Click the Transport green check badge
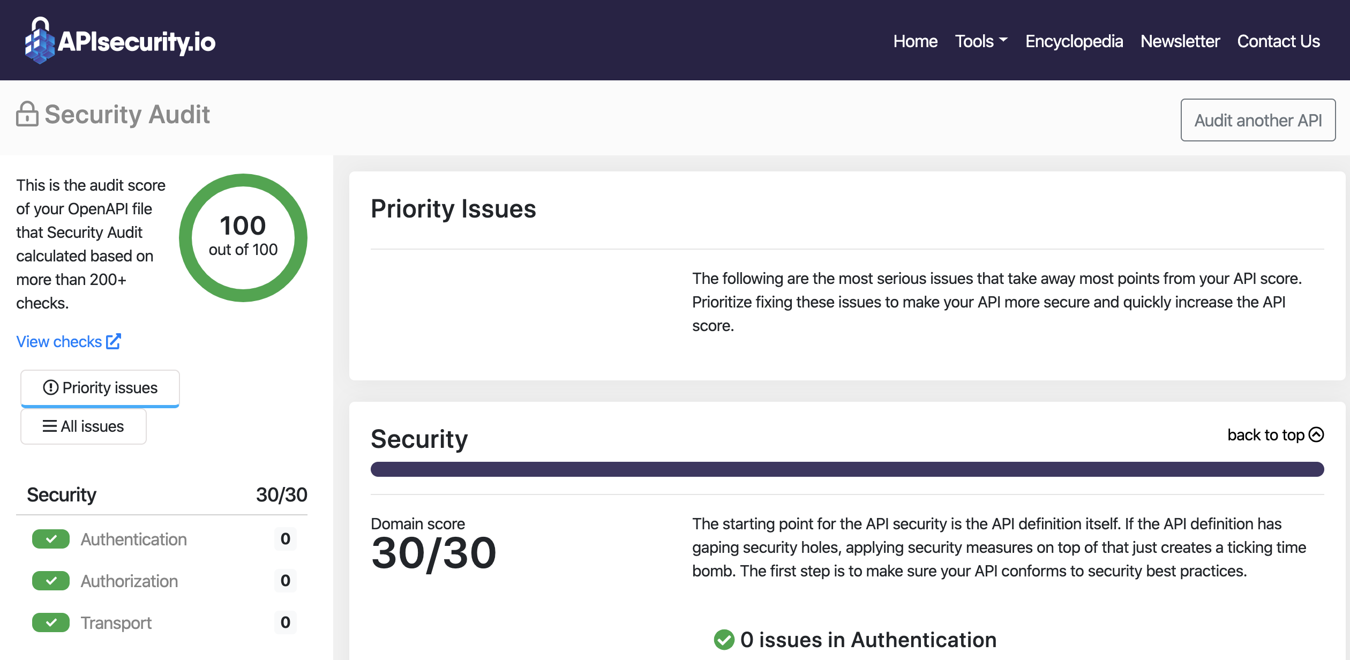Screen dimensions: 1350x660 point(51,622)
